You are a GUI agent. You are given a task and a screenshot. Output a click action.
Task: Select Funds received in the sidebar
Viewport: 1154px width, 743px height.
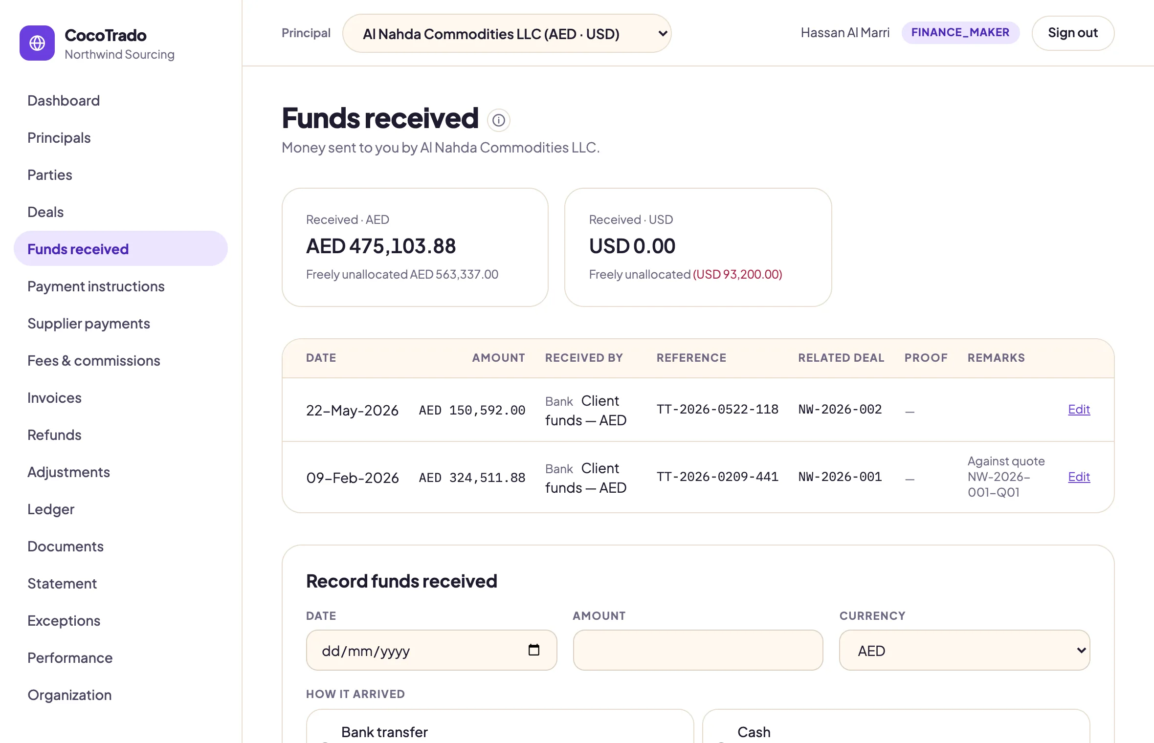pyautogui.click(x=121, y=249)
